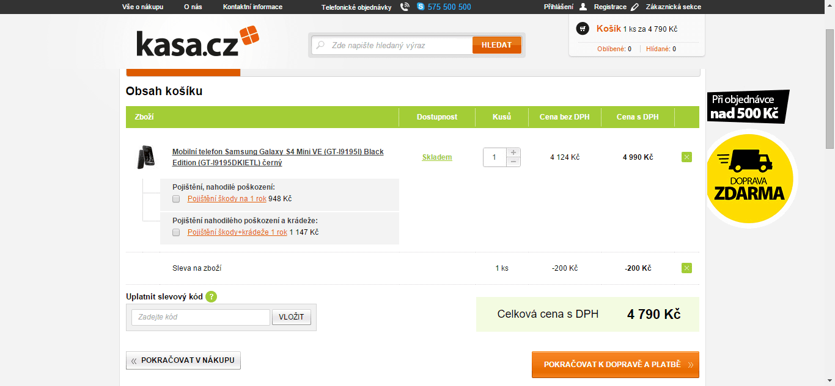Screen dimensions: 835x386
Task: Click the Dostupnost column header
Action: (x=437, y=117)
